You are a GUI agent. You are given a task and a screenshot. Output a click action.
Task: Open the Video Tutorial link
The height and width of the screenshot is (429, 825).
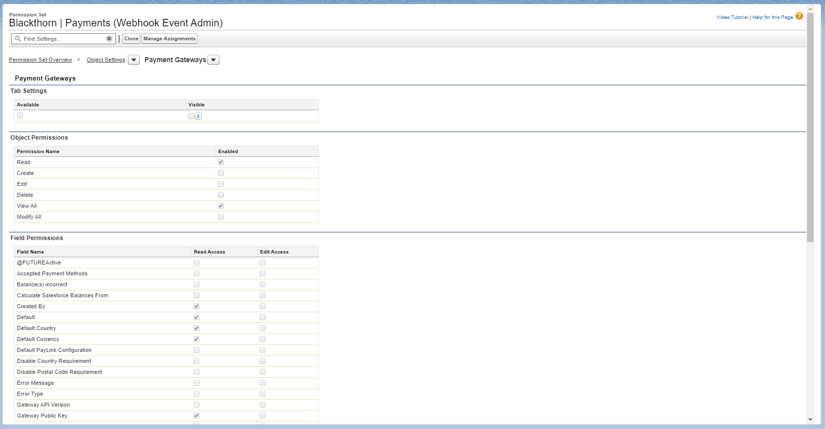[732, 17]
